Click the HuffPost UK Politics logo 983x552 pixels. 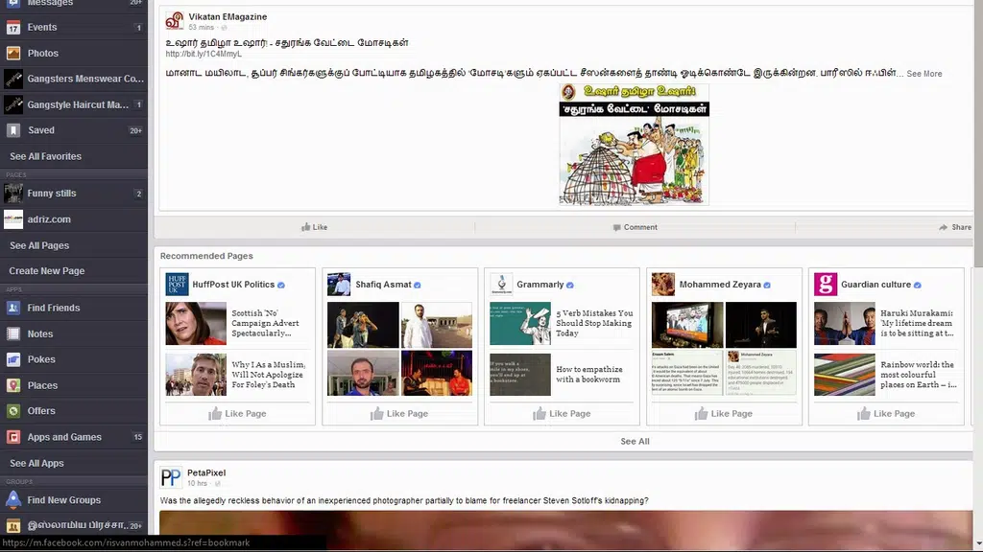177,284
